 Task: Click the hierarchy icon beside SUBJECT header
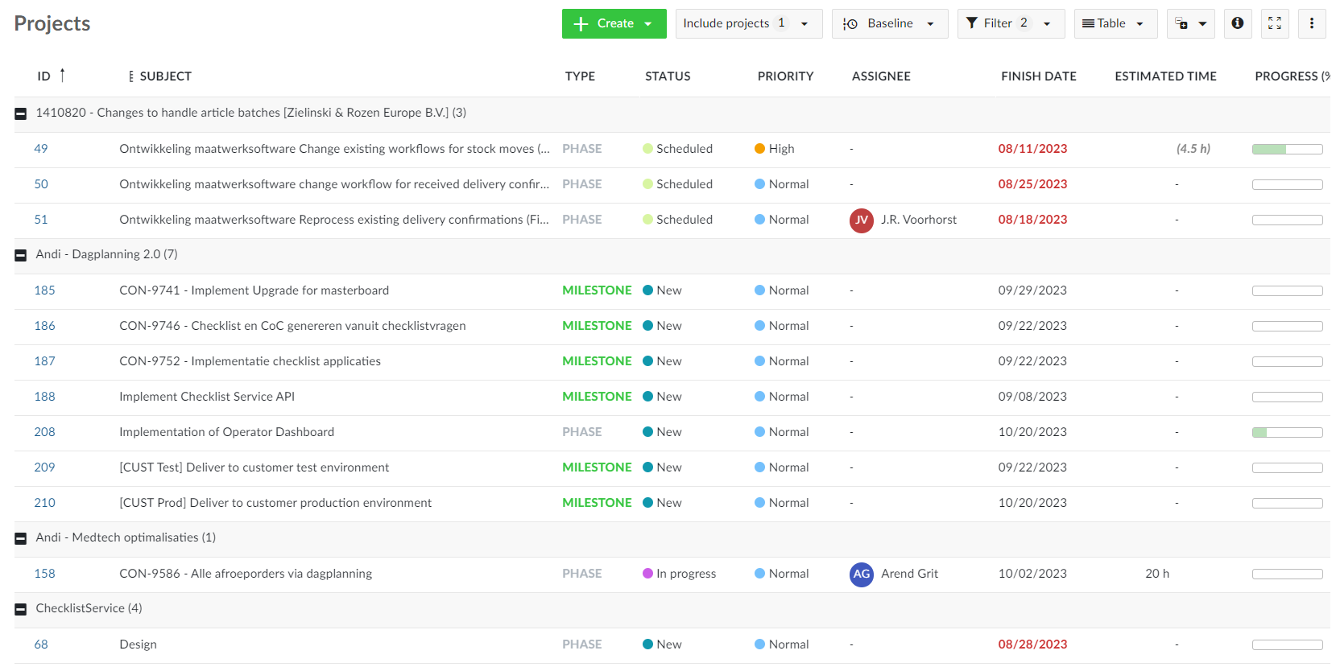(x=130, y=76)
